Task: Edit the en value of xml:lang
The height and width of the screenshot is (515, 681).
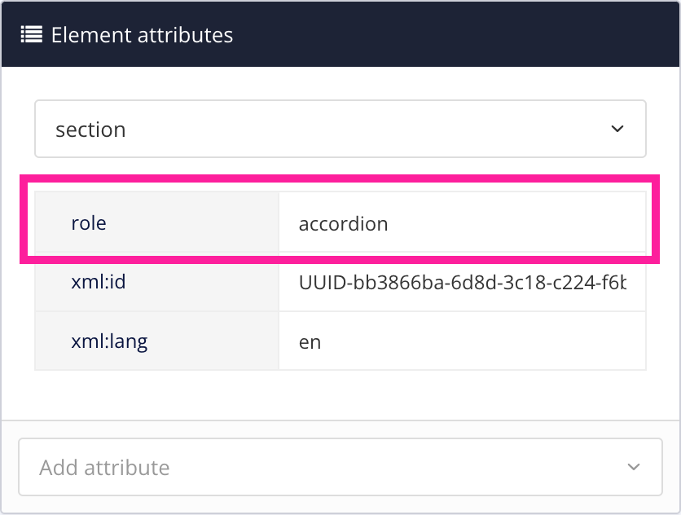Action: (462, 341)
